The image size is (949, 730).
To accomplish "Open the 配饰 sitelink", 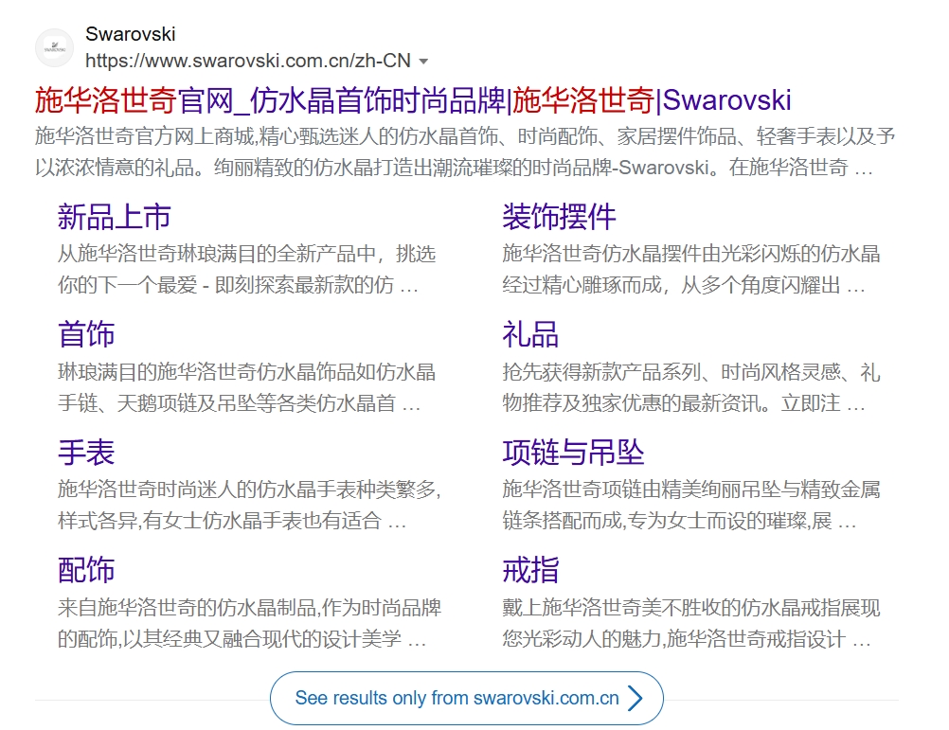I will [x=86, y=570].
